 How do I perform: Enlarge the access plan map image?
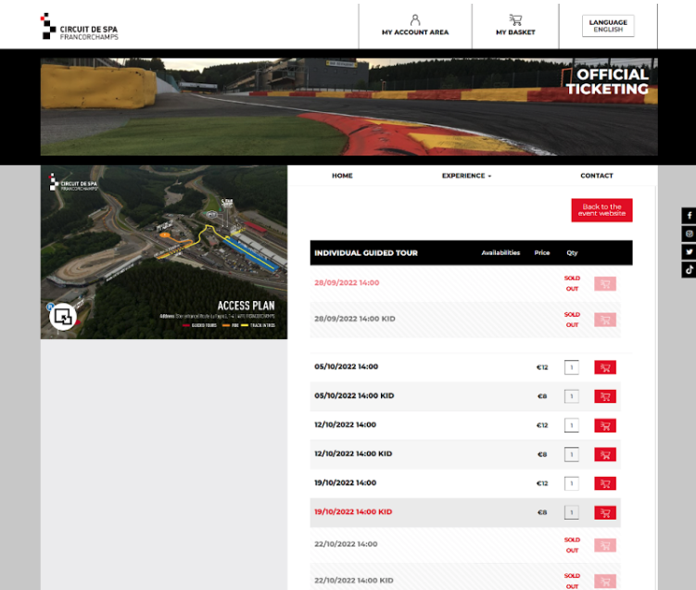coord(62,317)
